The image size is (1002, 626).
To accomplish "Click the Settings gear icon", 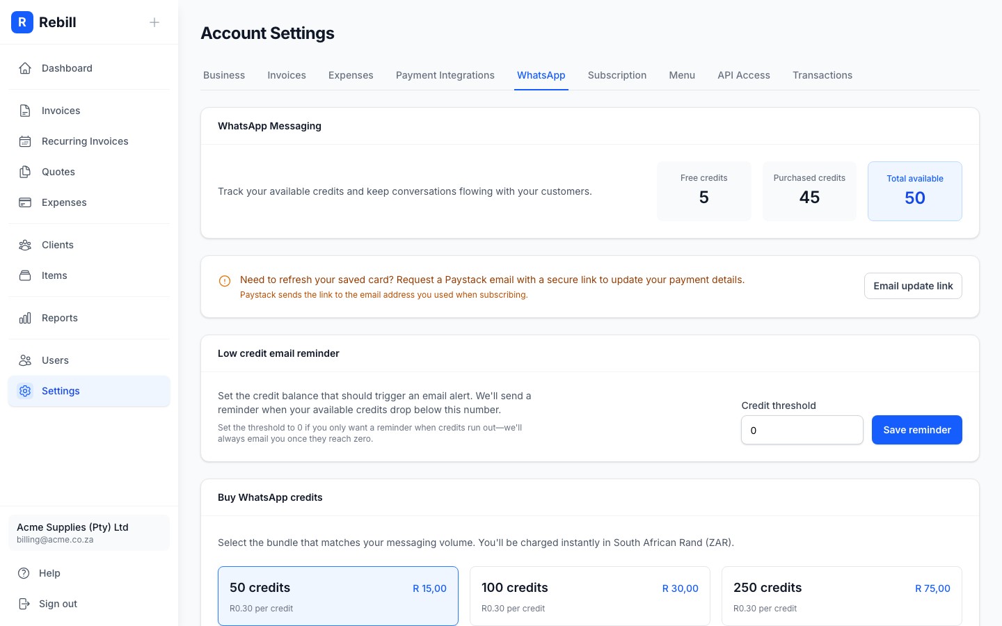I will 25,391.
